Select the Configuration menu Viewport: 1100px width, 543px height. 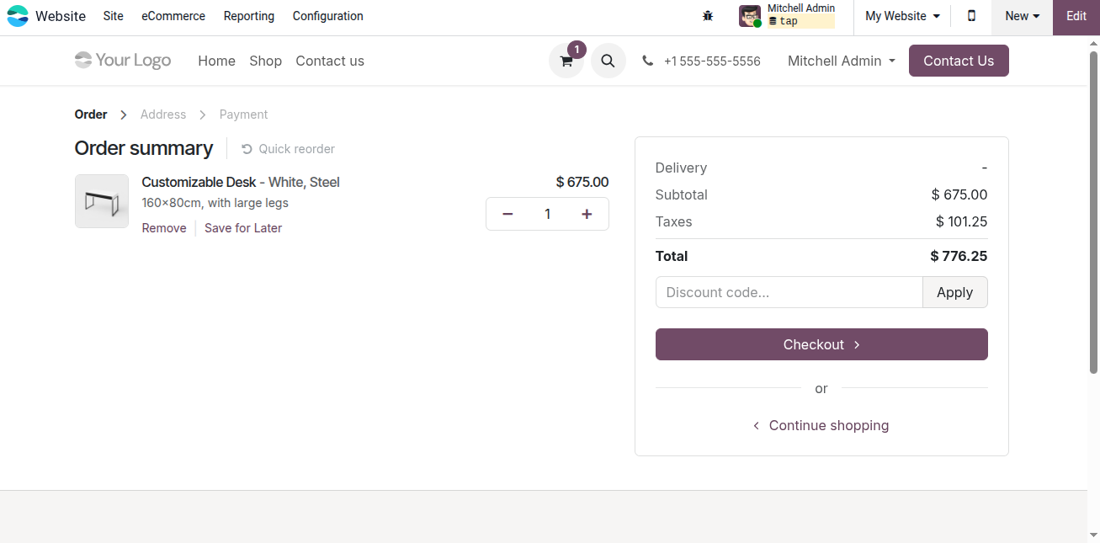click(x=327, y=16)
